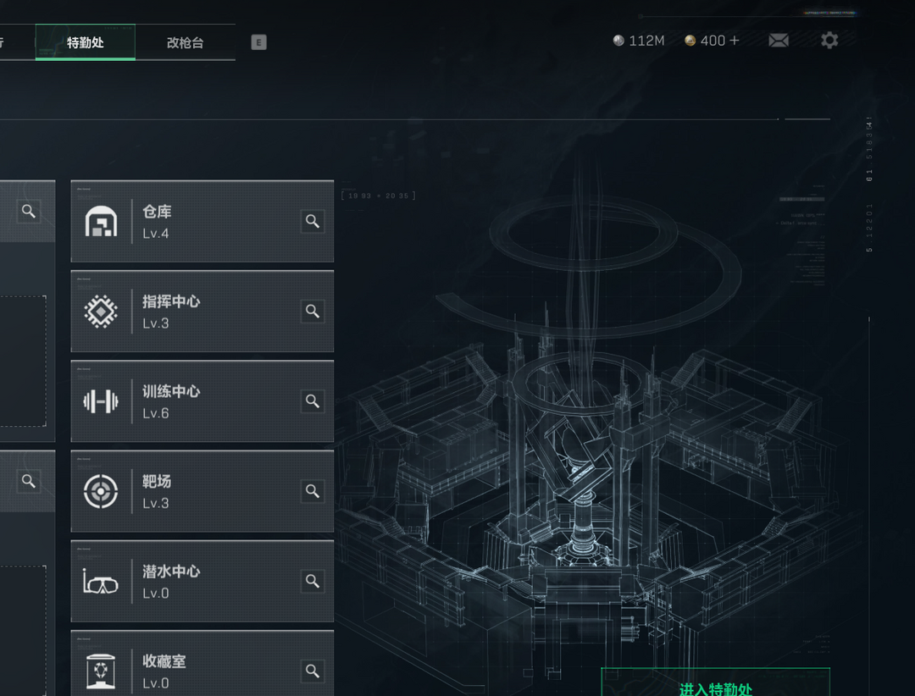This screenshot has height=696, width=915.
Task: Click the 靶场 target icon
Action: point(101,491)
